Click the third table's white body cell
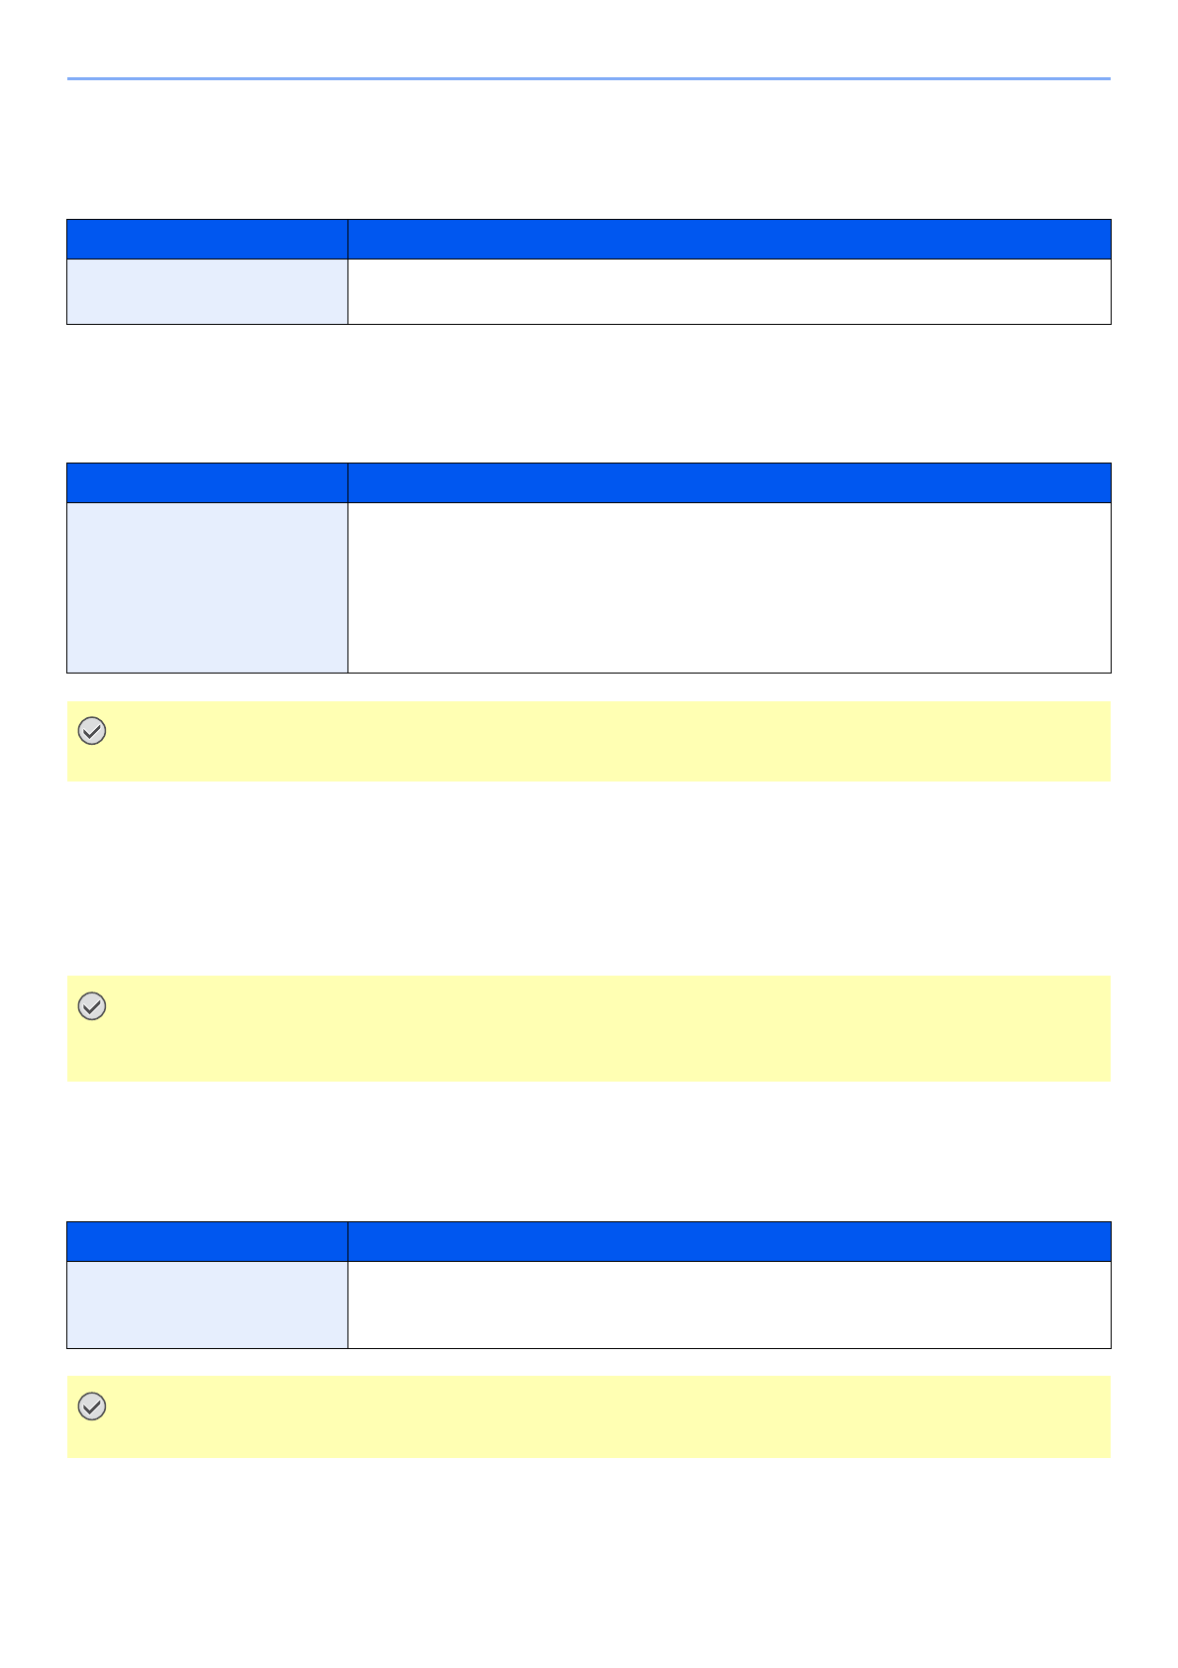1178x1668 pixels. 729,1304
